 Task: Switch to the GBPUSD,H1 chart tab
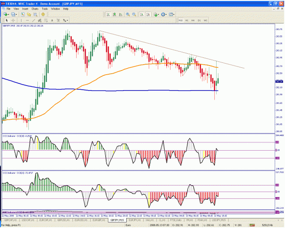coord(63,220)
